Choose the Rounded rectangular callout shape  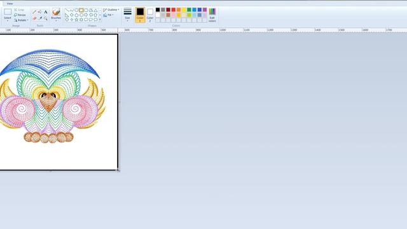click(86, 20)
